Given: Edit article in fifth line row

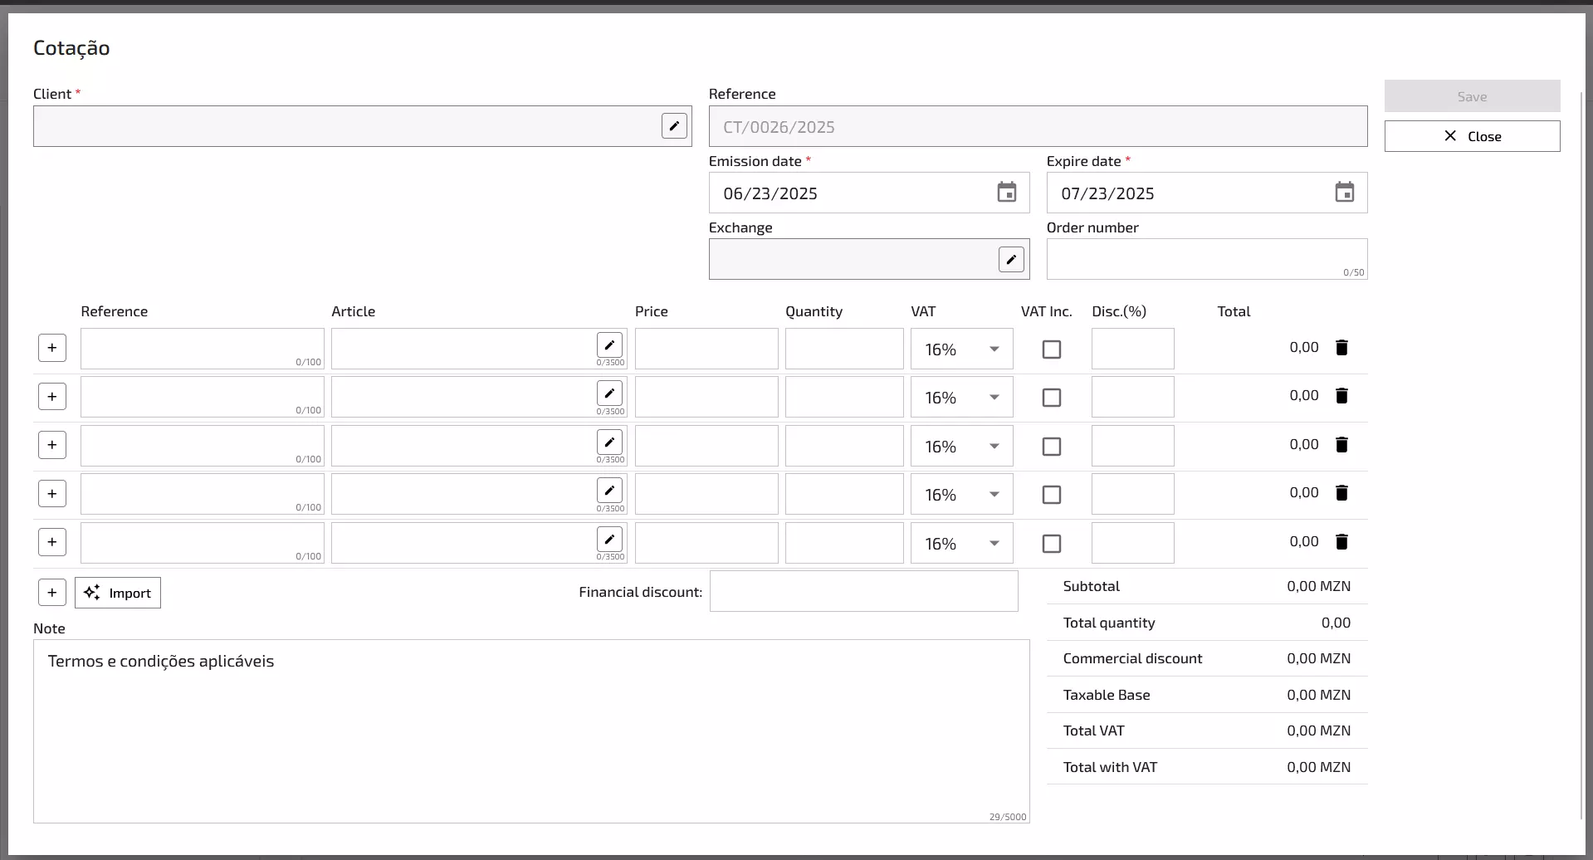Looking at the screenshot, I should [x=609, y=539].
